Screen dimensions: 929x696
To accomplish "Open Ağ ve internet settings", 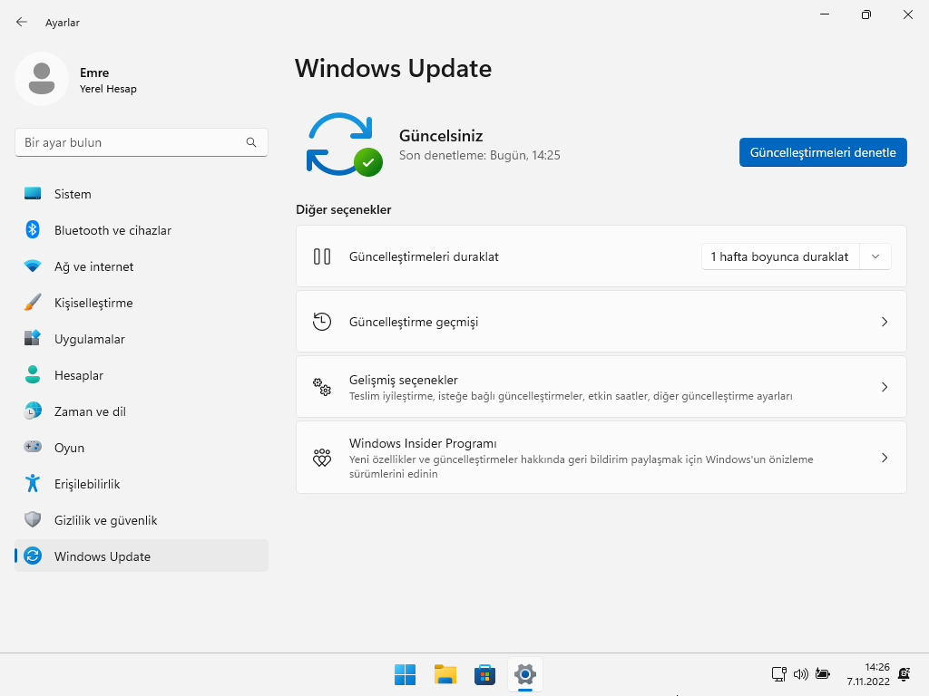I will pos(93,266).
